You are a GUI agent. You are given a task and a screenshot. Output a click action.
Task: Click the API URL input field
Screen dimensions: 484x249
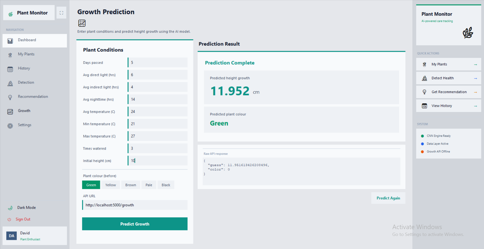tap(135, 205)
